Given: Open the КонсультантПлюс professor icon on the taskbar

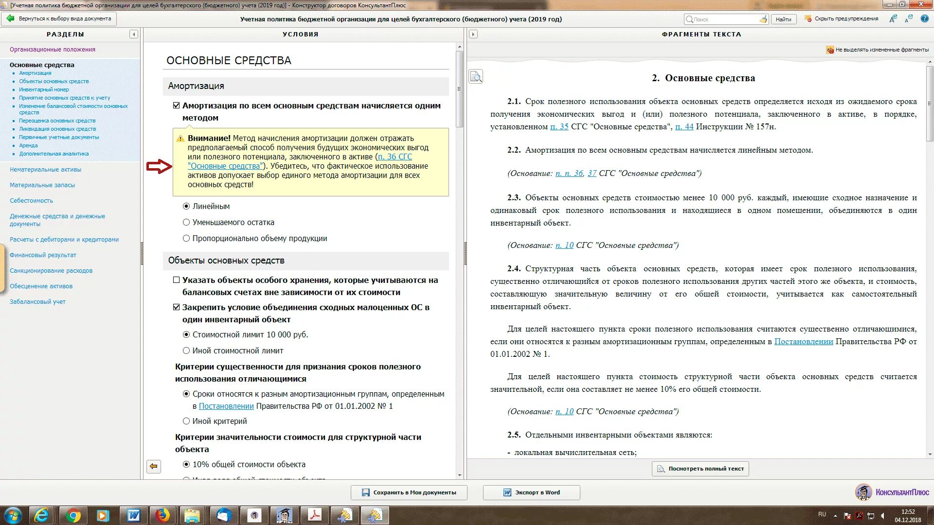Looking at the screenshot, I should coord(284,515).
